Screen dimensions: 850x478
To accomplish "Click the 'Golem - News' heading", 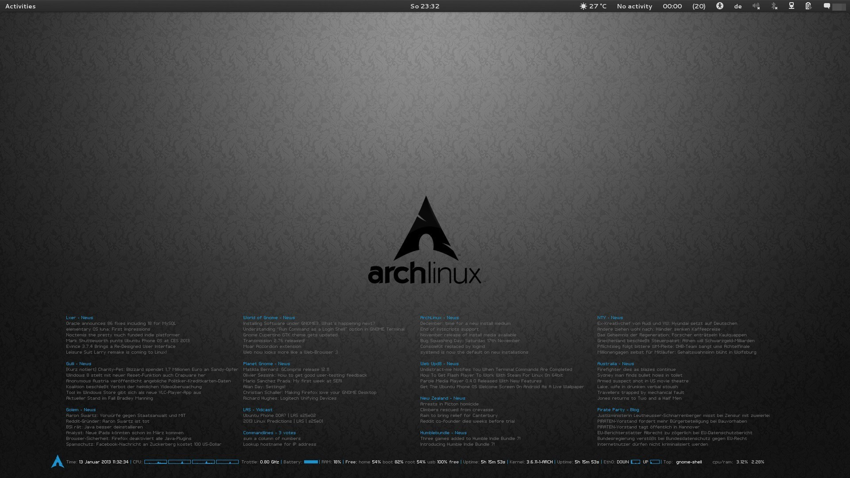I will pyautogui.click(x=81, y=409).
